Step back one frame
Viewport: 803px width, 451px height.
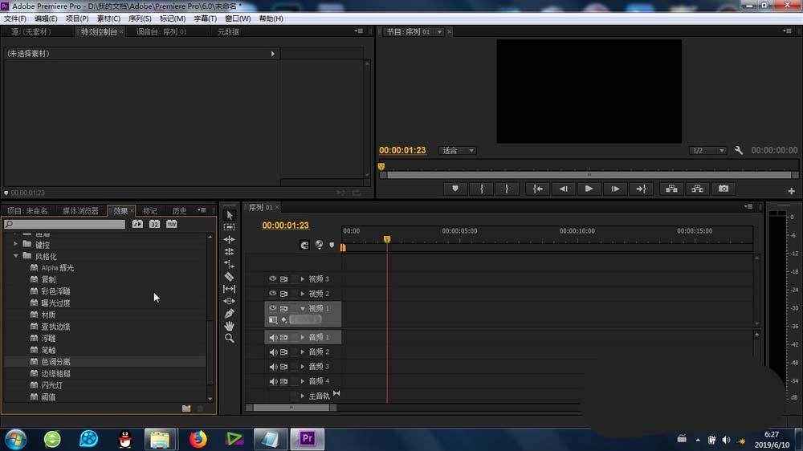pos(564,189)
